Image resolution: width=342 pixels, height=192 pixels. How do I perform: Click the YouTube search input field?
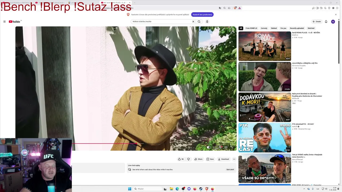click(162, 22)
